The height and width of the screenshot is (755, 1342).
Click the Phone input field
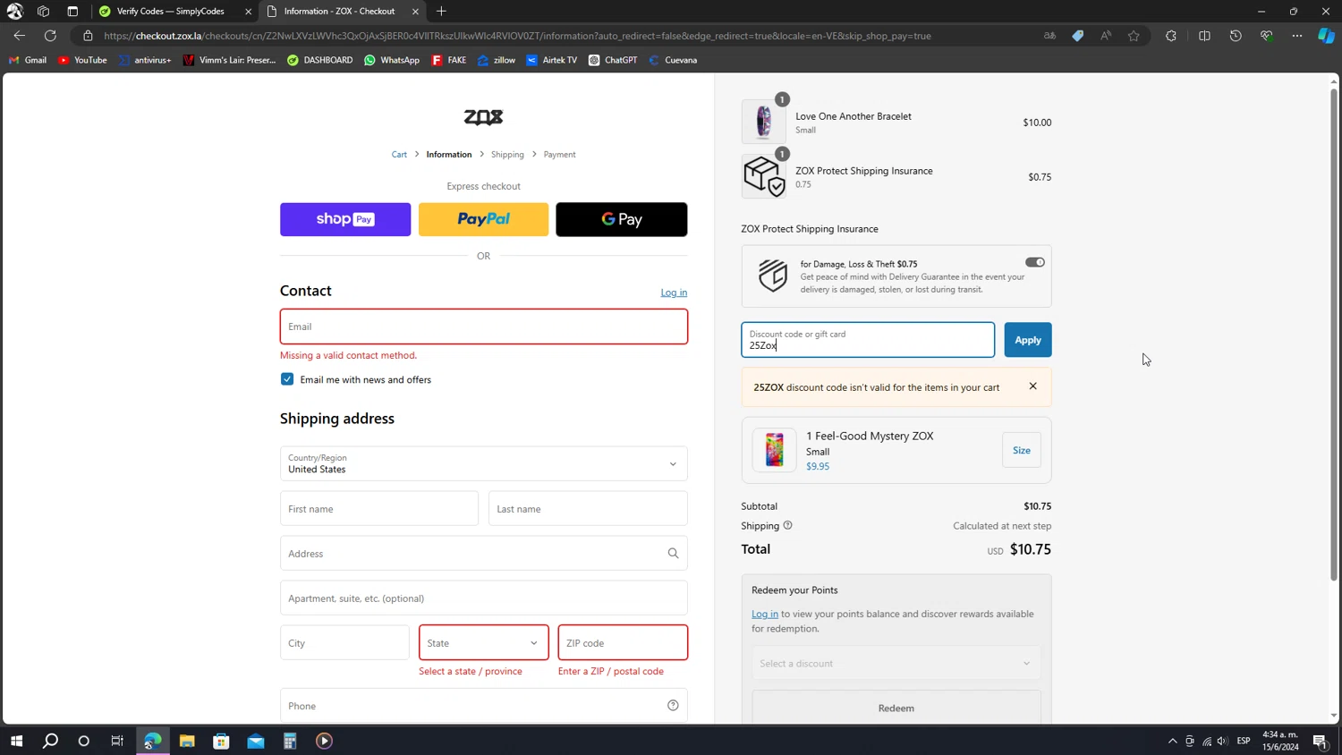[483, 706]
